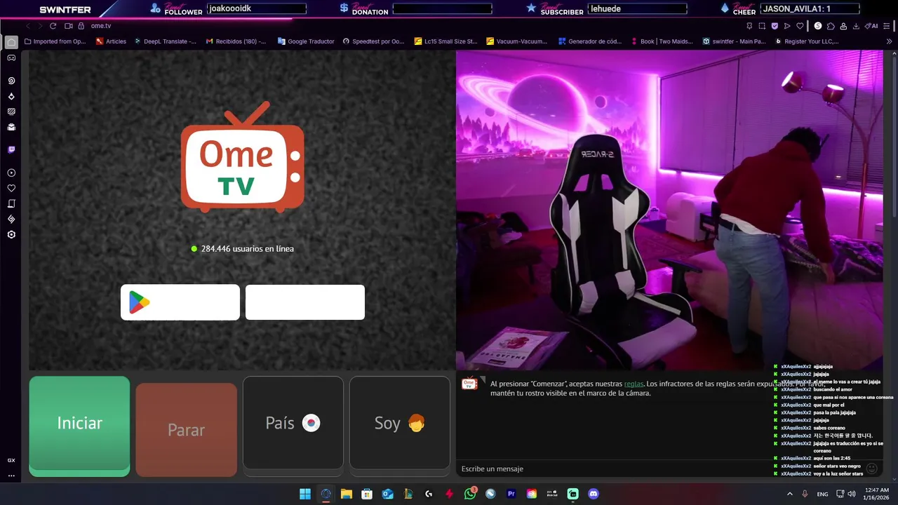Open the Vacuum-Vacuum... bookmark
898x505 pixels.
click(x=516, y=41)
